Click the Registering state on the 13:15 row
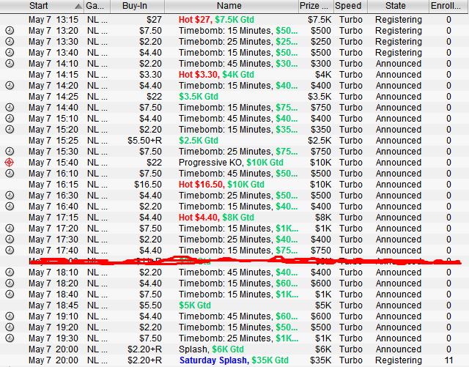The width and height of the screenshot is (469, 367). coord(399,20)
